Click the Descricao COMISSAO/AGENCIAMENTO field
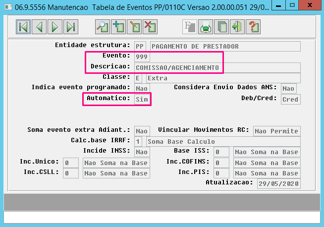Screen dimensions: 324x227 point(217,67)
